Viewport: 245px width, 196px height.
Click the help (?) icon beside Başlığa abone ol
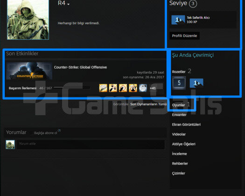coord(59,130)
